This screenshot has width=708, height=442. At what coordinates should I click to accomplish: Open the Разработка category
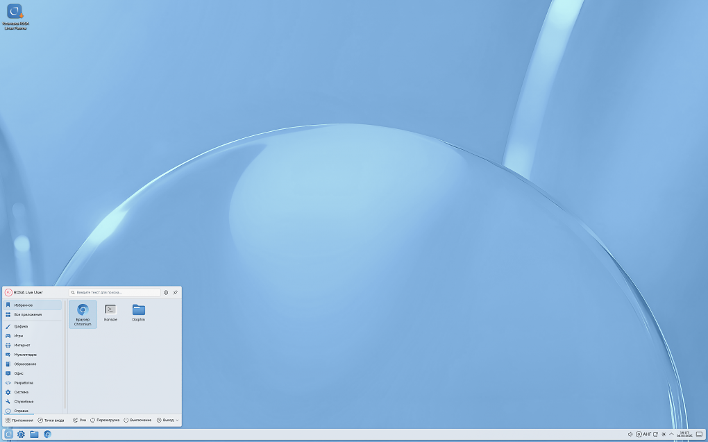[33, 383]
